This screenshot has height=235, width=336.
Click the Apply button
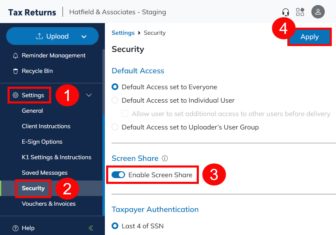[310, 37]
